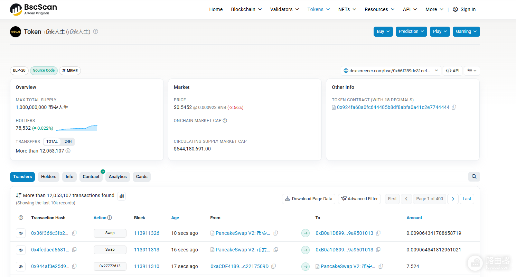This screenshot has width=516, height=277.
Task: Open the list options dropdown beside API
Action: 472,71
